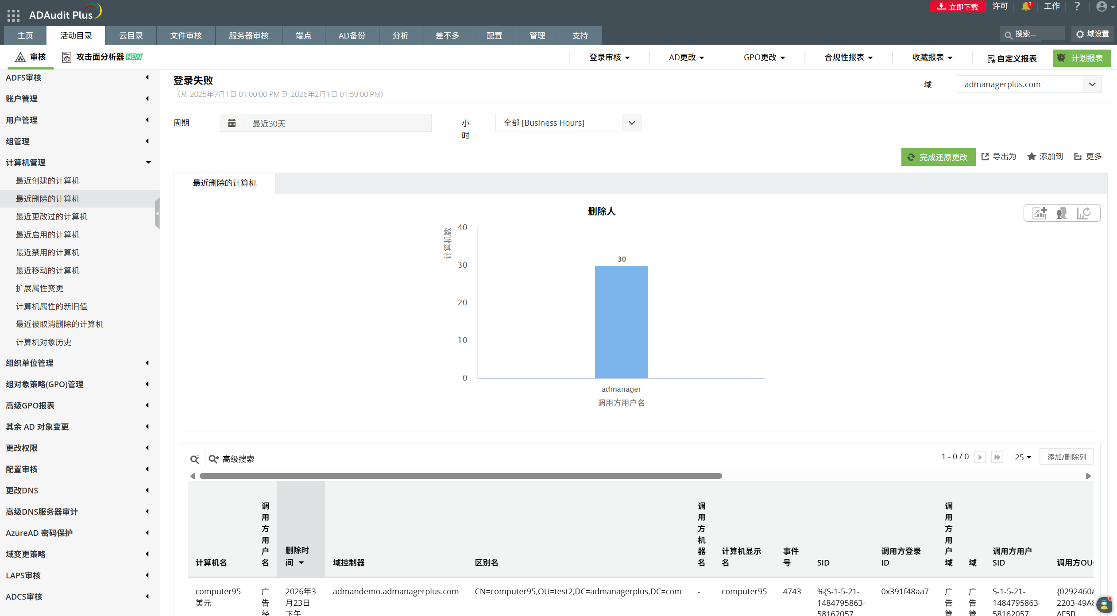The height and width of the screenshot is (616, 1117).
Task: Click the quick search magnifier icon in table
Action: point(194,459)
